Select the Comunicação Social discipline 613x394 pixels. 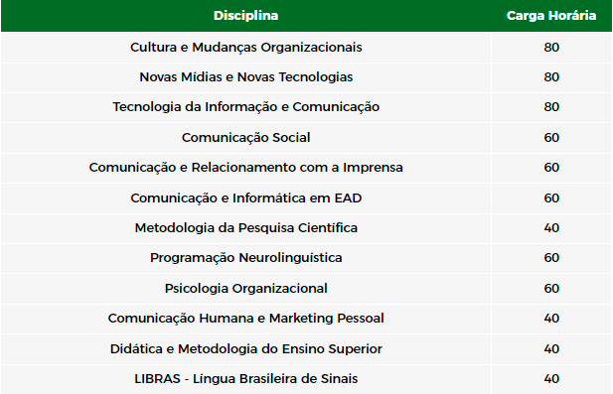(x=246, y=137)
